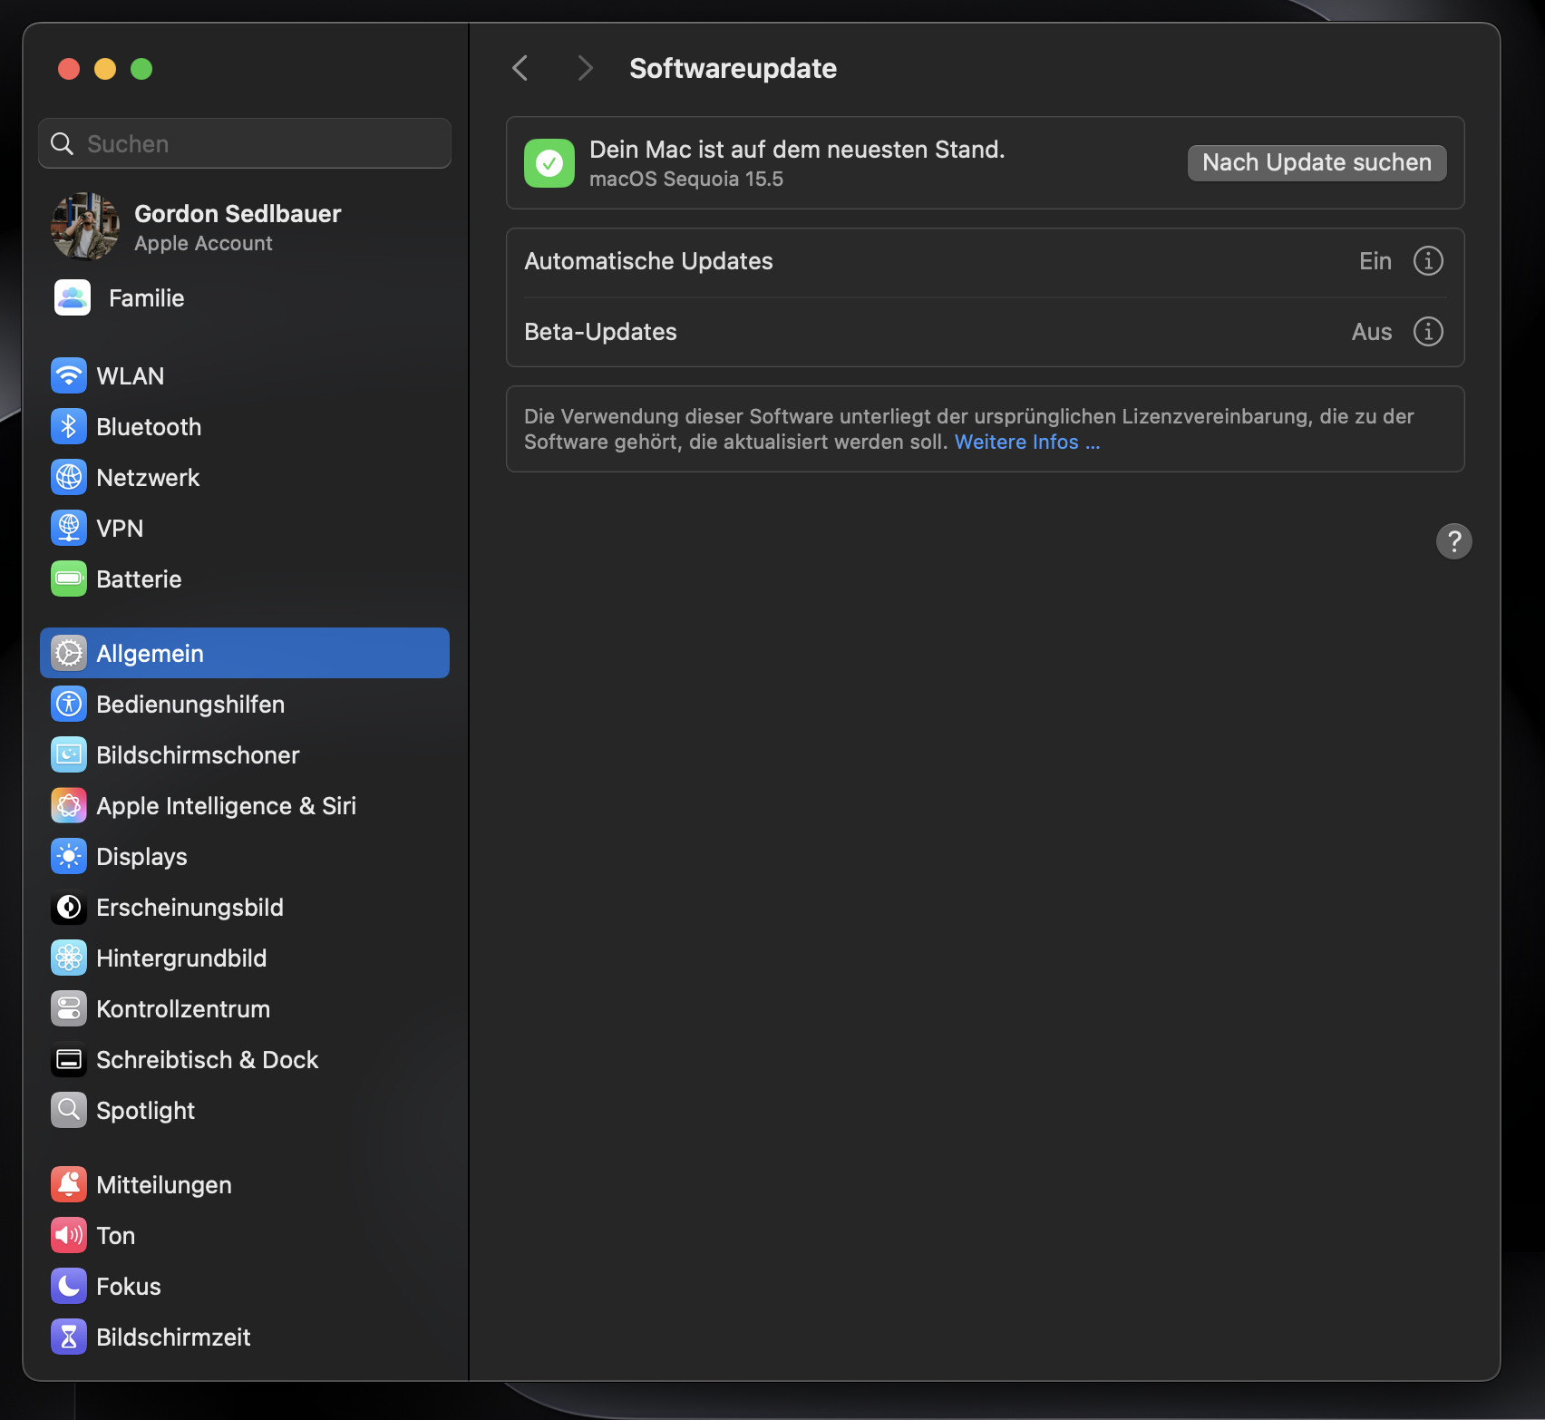
Task: Open Bildschirmzeit settings
Action: (x=174, y=1337)
